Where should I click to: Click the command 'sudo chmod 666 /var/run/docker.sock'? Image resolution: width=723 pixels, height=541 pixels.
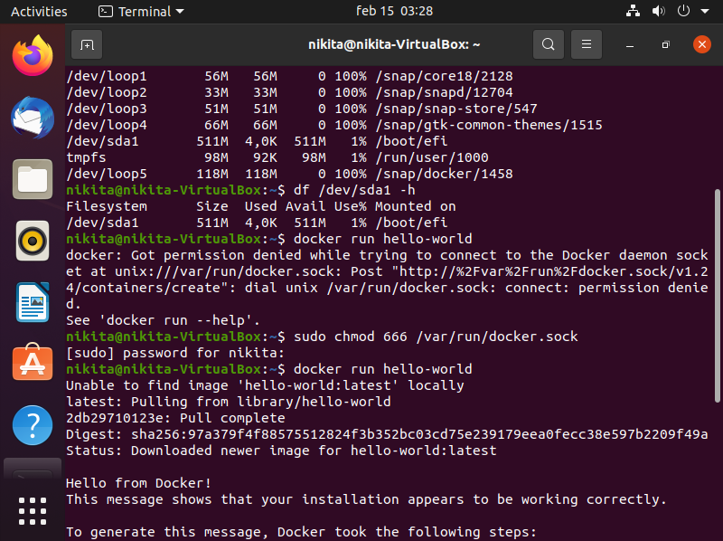436,337
